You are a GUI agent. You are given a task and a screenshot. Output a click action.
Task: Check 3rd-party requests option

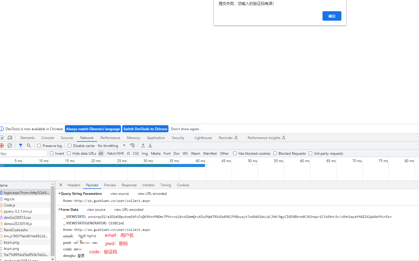click(310, 153)
